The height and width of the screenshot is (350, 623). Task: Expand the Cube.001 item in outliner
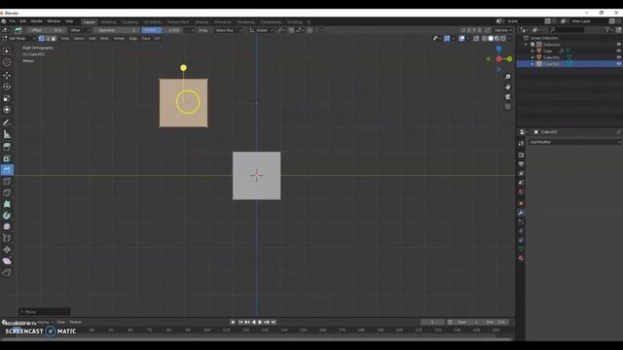click(532, 57)
